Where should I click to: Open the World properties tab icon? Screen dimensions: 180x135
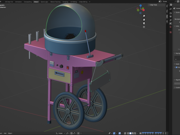pyautogui.click(x=171, y=27)
